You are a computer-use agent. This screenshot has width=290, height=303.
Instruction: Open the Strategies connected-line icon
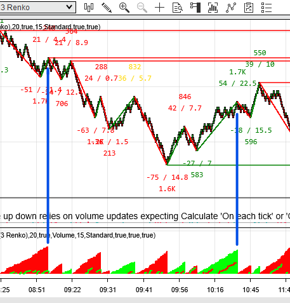(x=231, y=8)
